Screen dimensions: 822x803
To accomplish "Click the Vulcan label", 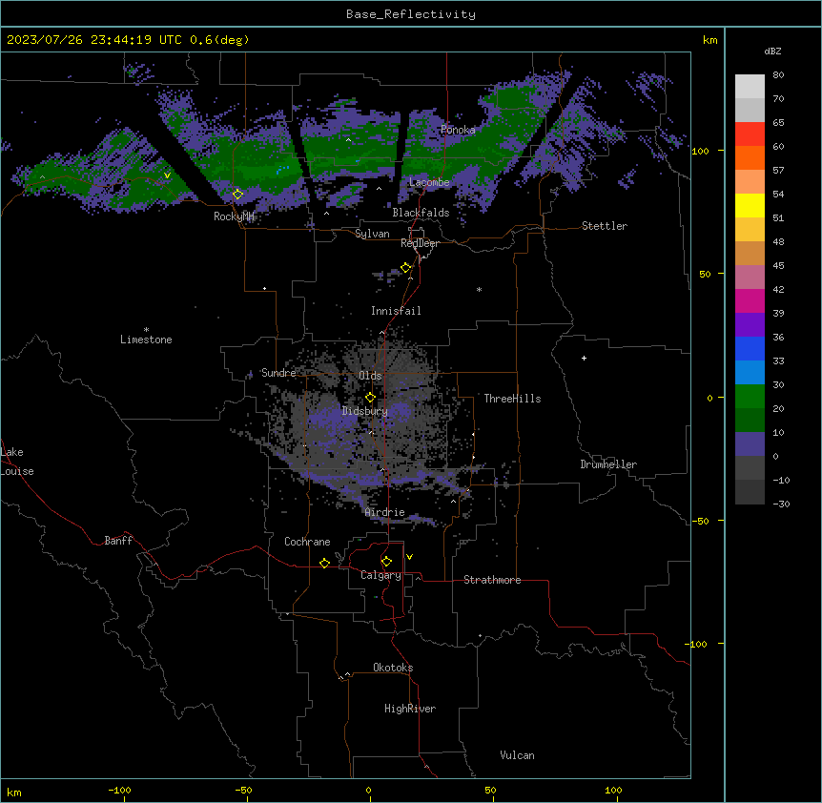I will [518, 755].
